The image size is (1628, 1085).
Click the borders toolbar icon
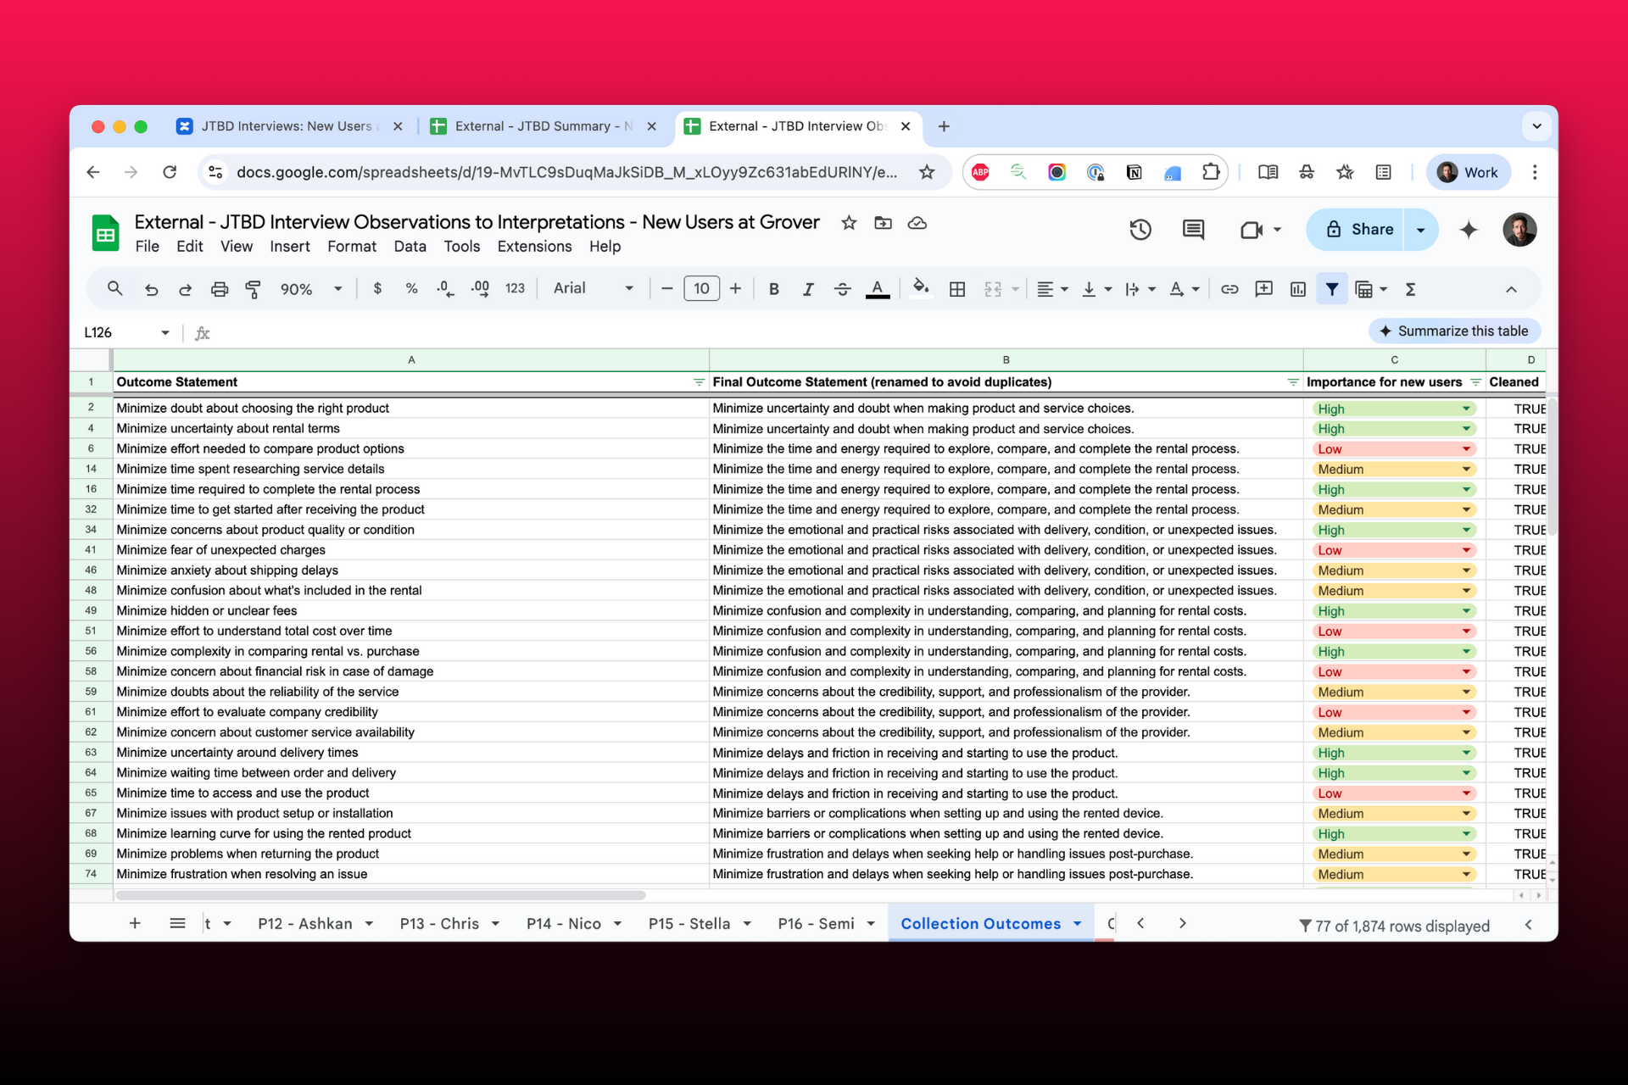coord(957,289)
